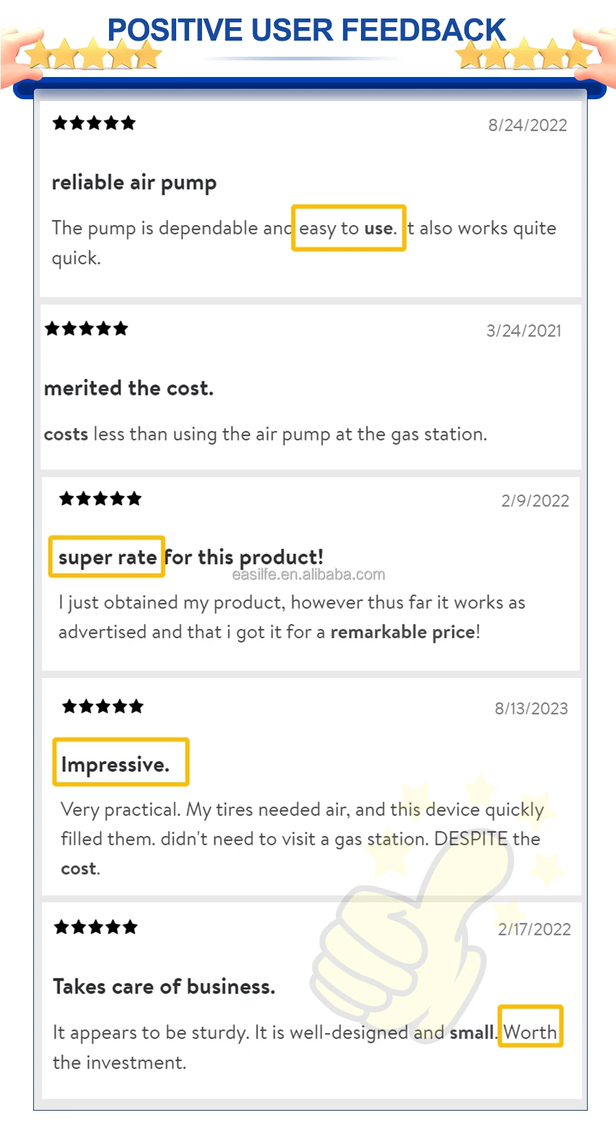Click the highlighted 'super rate' text
This screenshot has height=1147, width=616.
pos(107,557)
